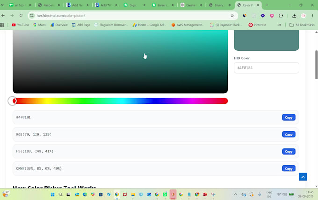Image resolution: width=318 pixels, height=200 pixels.
Task: Show hidden system tray icons
Action: 235,194
